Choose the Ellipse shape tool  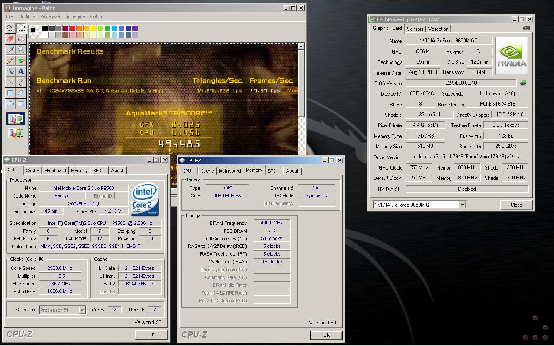(10, 104)
